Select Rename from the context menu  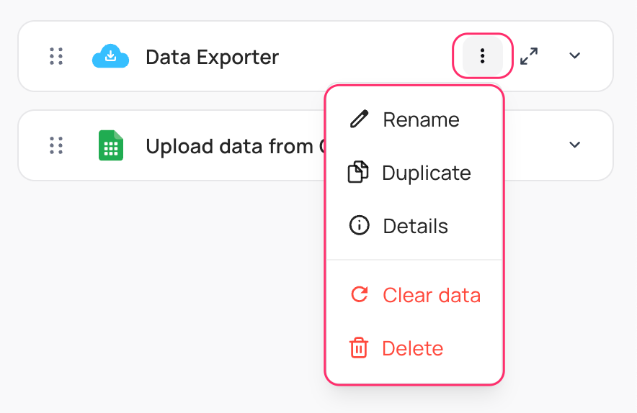(x=421, y=119)
